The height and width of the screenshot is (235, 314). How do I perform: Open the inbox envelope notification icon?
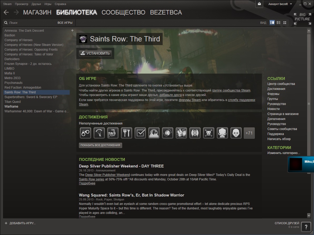[259, 4]
